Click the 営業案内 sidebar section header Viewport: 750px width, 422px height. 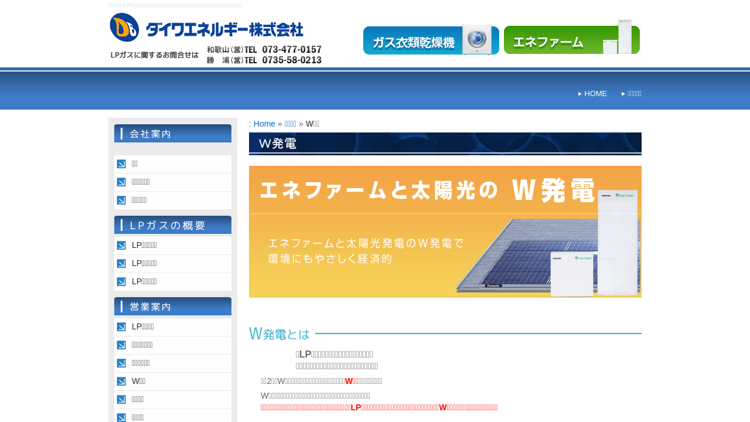point(173,307)
